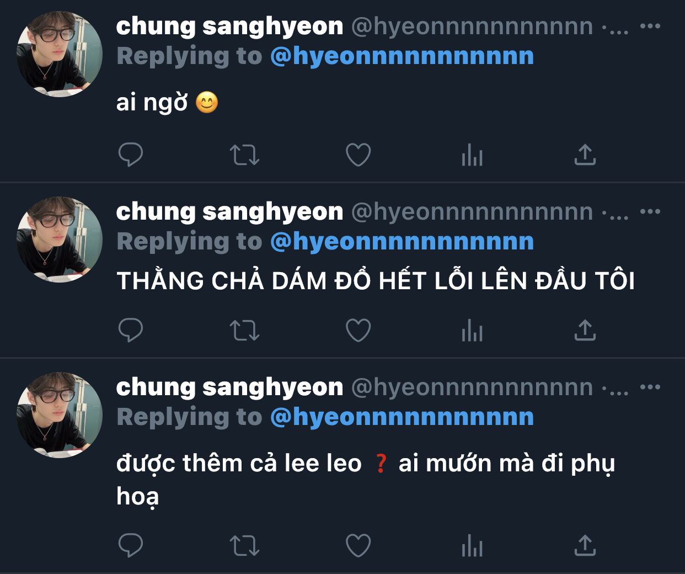Reply to the "THẰNG CHẢ DÁM" tweet
685x574 pixels.
click(x=131, y=330)
